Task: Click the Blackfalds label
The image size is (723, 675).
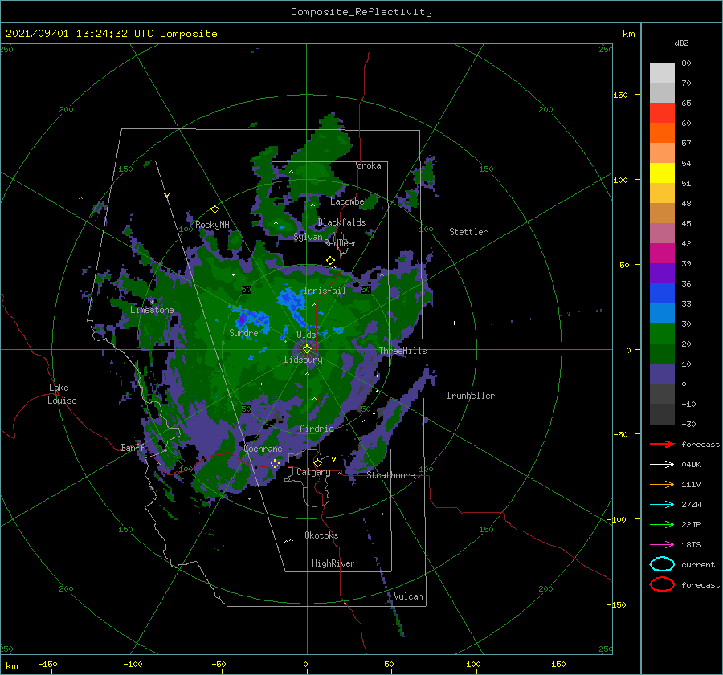Action: (341, 222)
